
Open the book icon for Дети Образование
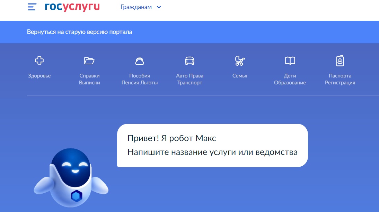(290, 61)
